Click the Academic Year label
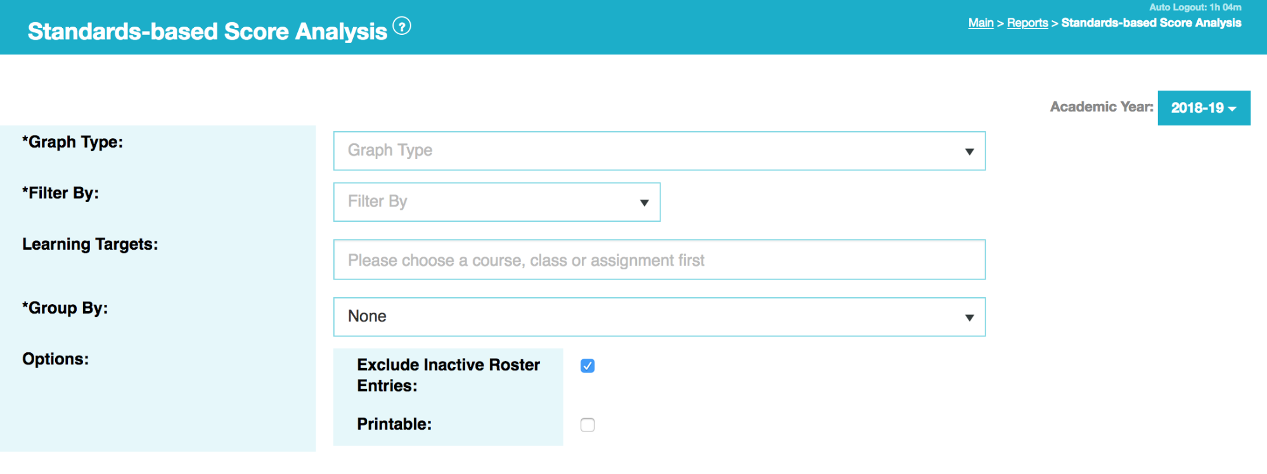The image size is (1267, 474). point(1102,106)
